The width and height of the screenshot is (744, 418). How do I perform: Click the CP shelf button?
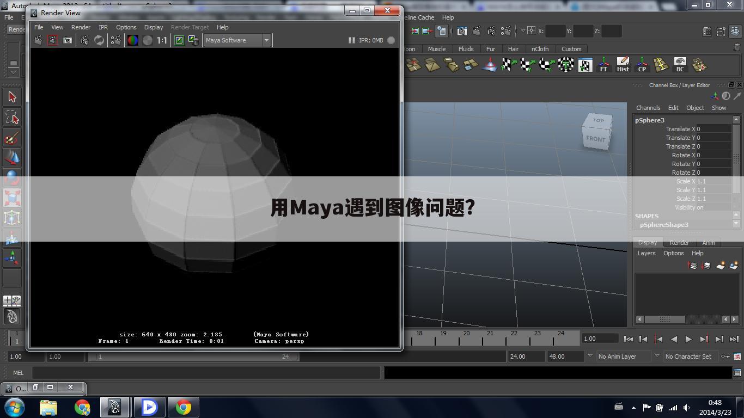(x=642, y=65)
